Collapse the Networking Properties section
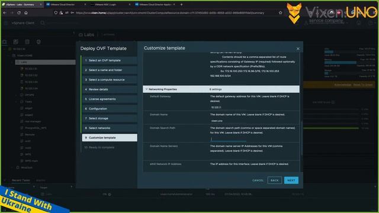 tap(146, 89)
